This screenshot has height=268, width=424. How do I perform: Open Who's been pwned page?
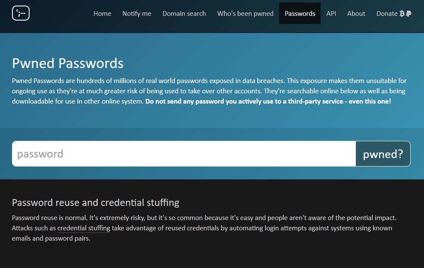(x=245, y=14)
